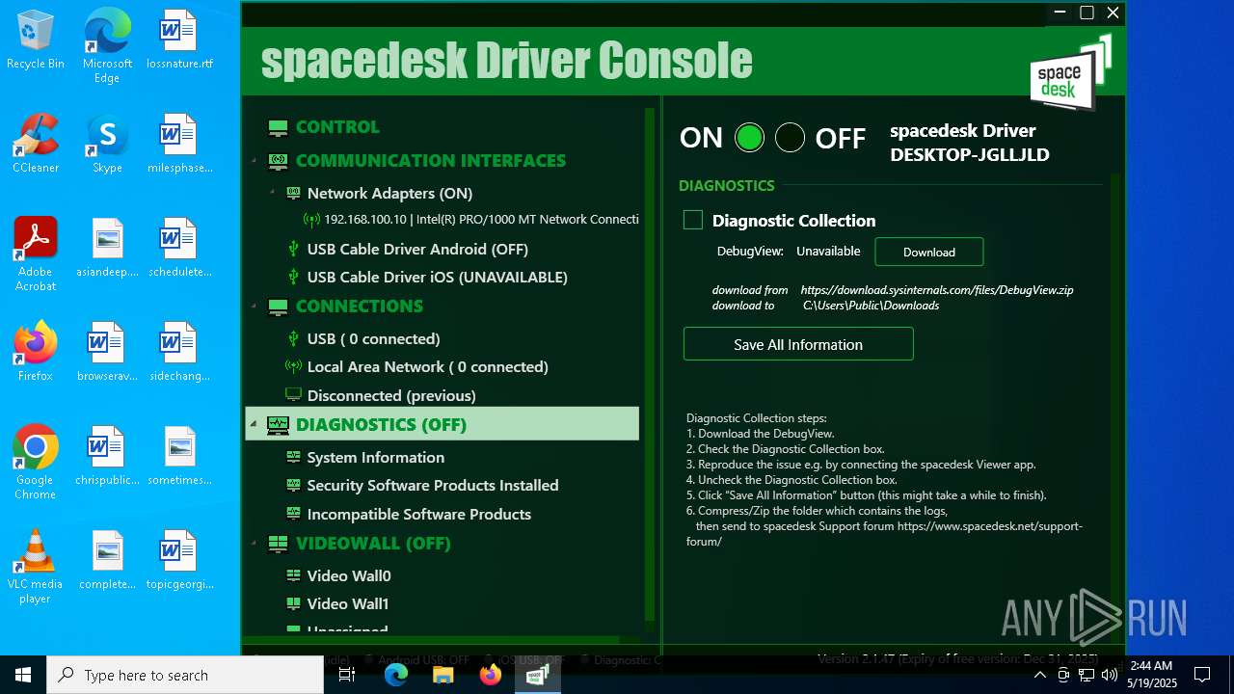Select Network Adapters (ON)
The width and height of the screenshot is (1234, 694).
tap(389, 194)
